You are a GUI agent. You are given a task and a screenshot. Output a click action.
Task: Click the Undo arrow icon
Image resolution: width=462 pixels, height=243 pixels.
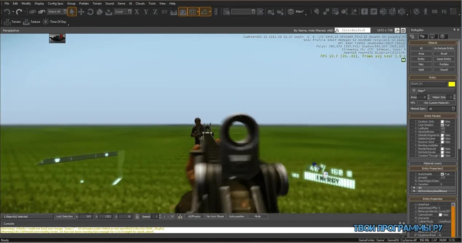[x=7, y=12]
